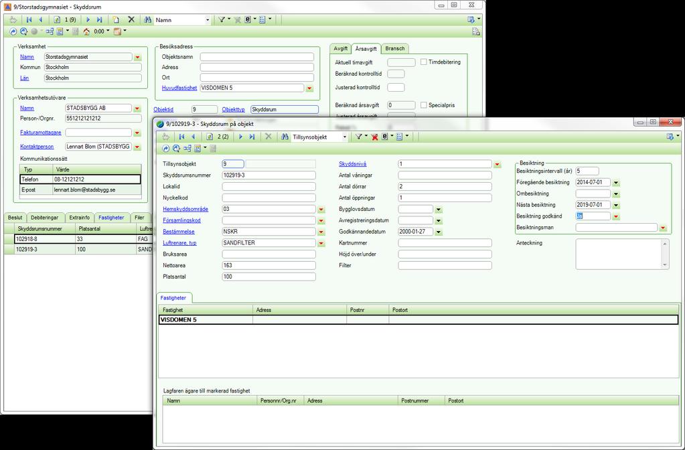Screen dimensions: 685x450
Task: Click blue arrow circle icon in Skyddsrum på objekt toolbar
Action: pyautogui.click(x=165, y=149)
